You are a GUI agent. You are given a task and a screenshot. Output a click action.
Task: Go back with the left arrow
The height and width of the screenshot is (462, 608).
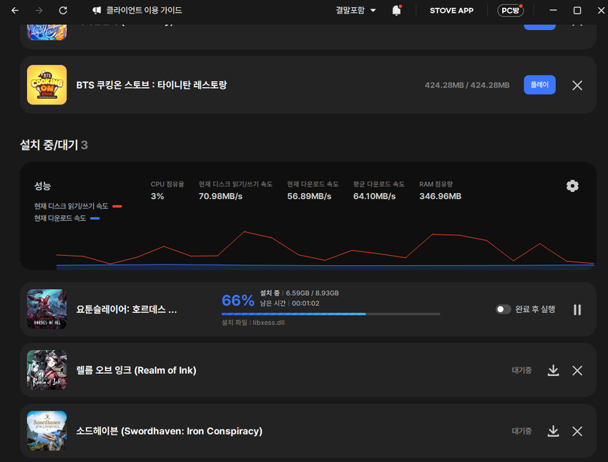click(15, 11)
